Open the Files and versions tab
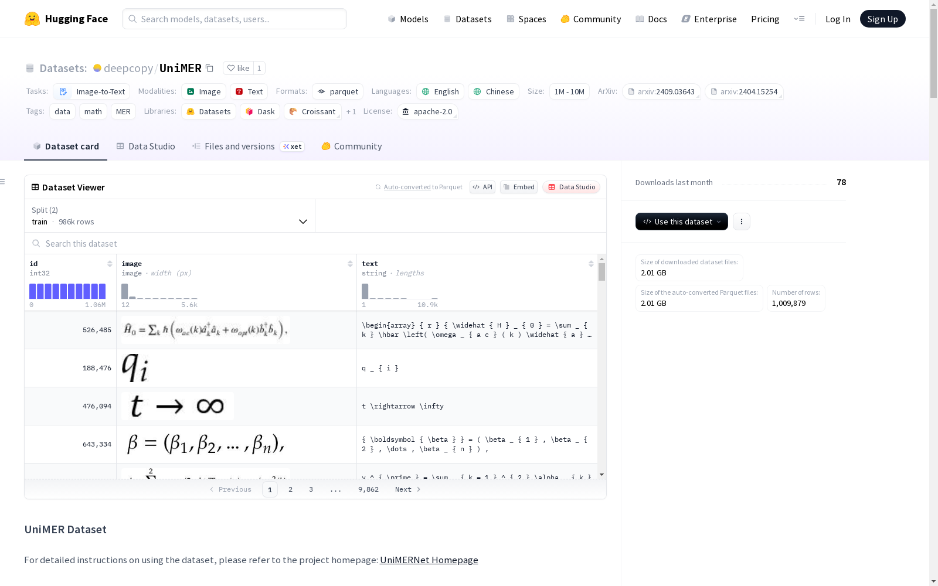 (x=248, y=146)
